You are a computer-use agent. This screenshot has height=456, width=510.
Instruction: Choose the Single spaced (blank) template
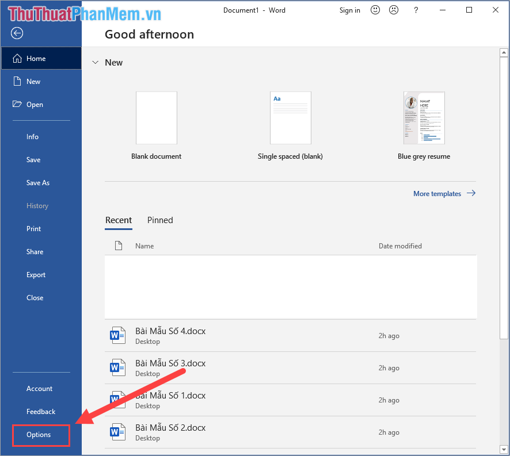point(291,118)
